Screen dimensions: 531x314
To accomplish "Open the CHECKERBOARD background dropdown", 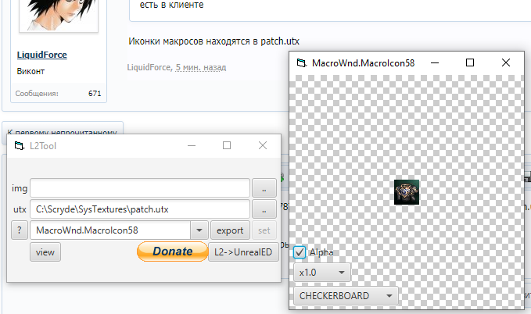I will point(346,297).
